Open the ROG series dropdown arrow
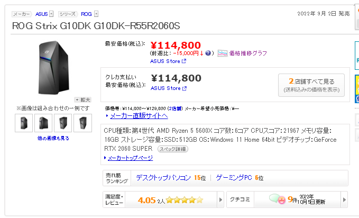359x218 pixels. tap(96, 14)
